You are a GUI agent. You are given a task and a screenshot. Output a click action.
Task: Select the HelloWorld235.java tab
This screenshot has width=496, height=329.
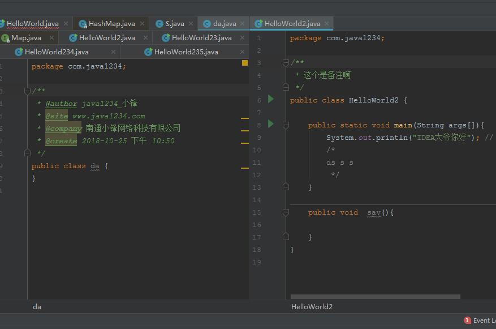tap(186, 52)
